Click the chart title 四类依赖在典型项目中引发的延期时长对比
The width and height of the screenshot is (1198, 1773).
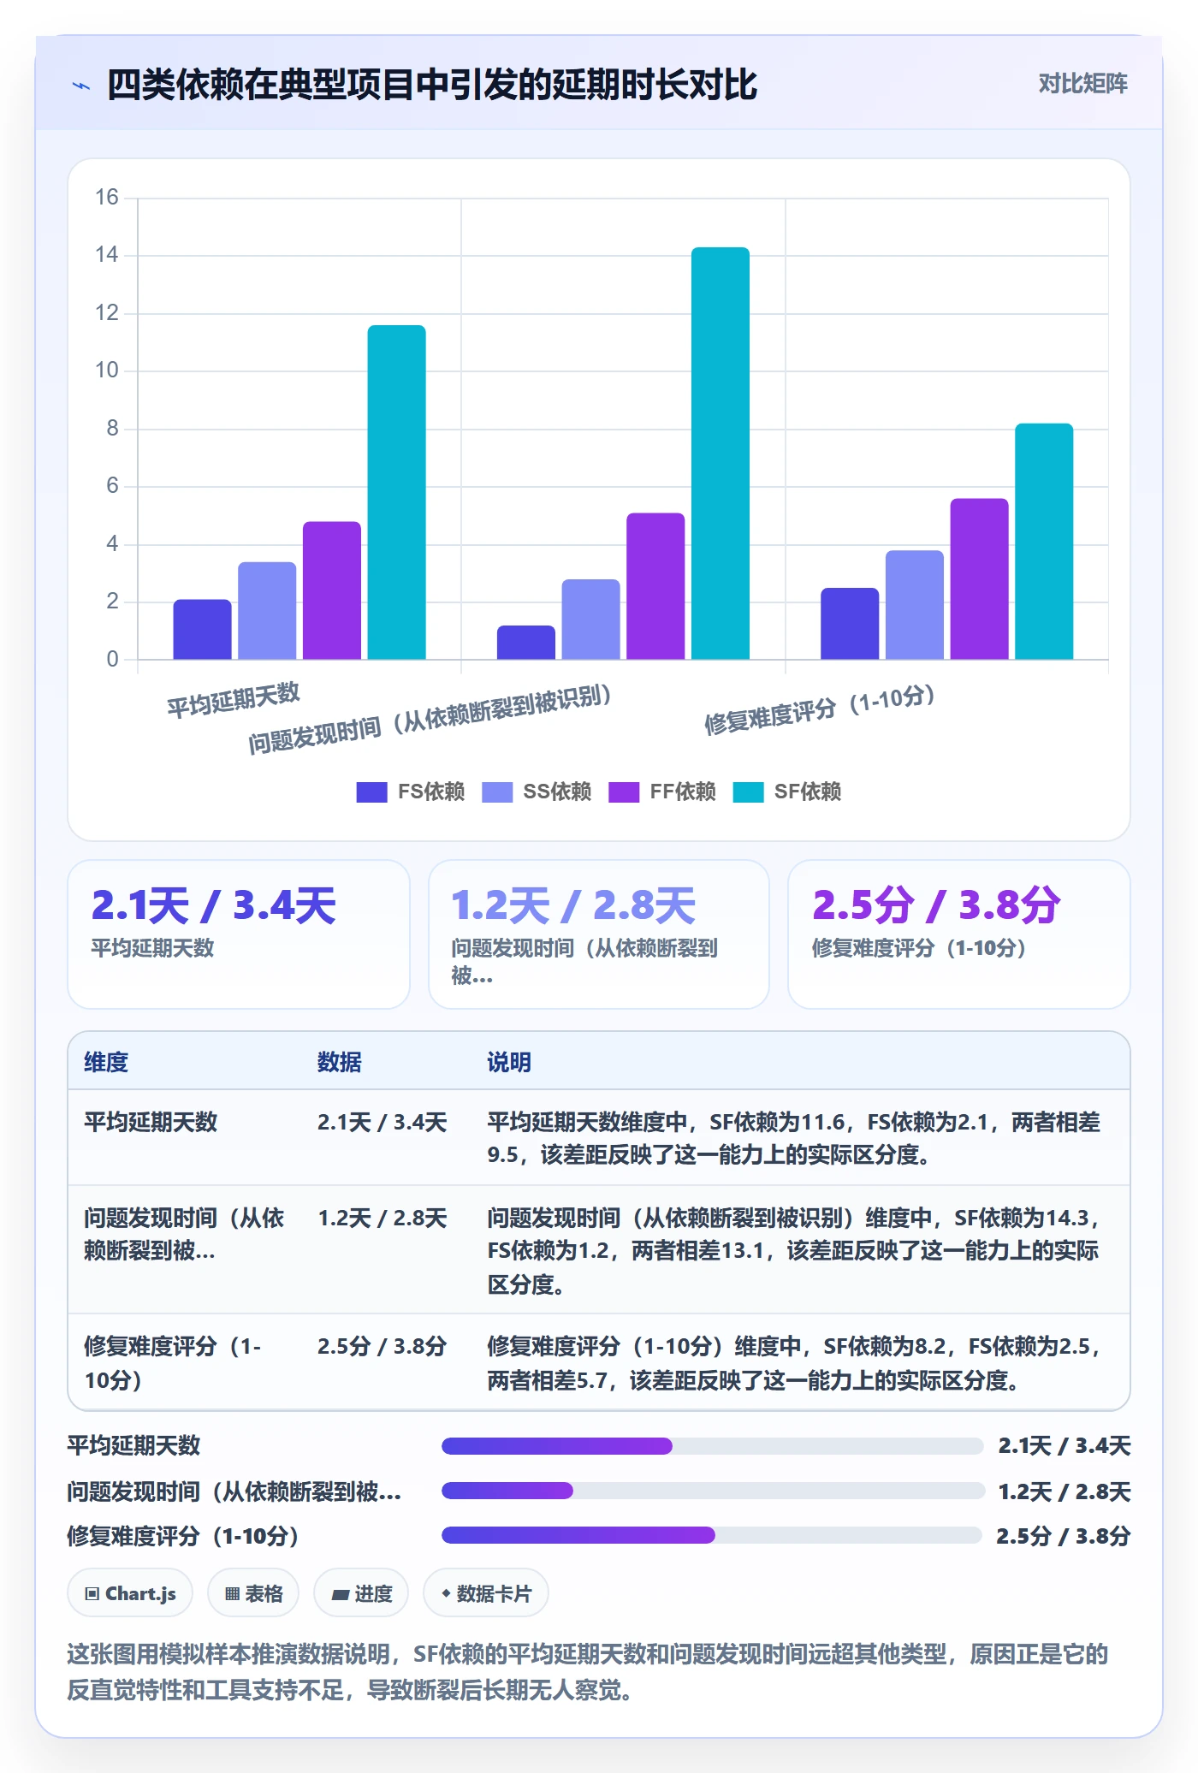pos(432,85)
